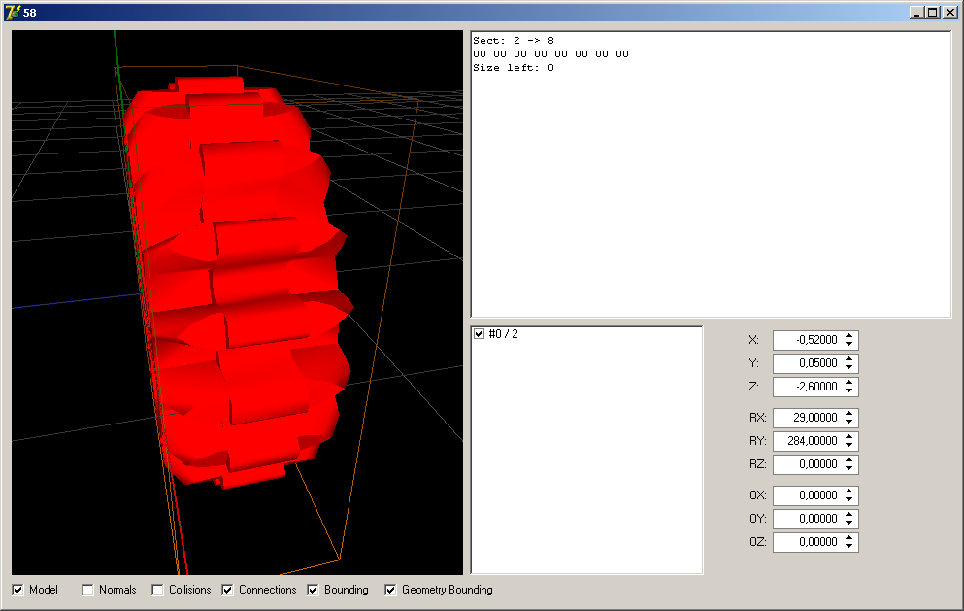Enable the Collisions checkbox
The width and height of the screenshot is (964, 611).
click(158, 590)
